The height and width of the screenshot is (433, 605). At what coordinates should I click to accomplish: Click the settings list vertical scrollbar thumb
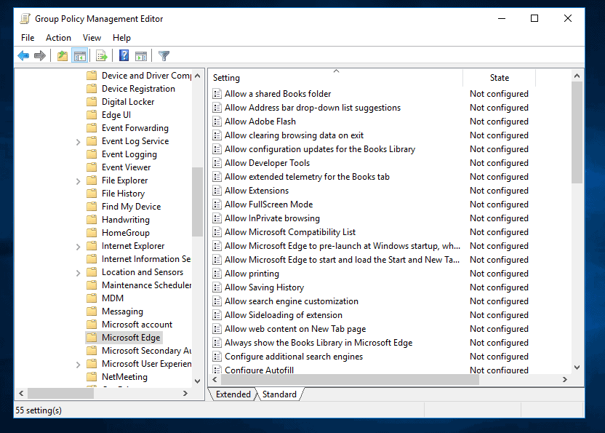click(x=577, y=133)
